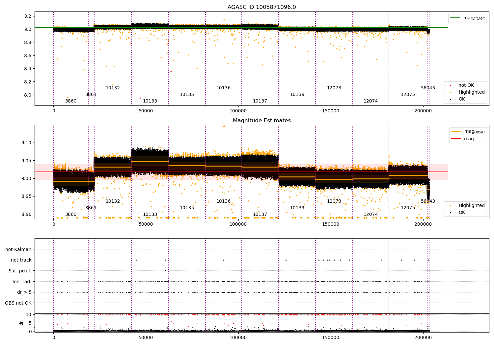Select the orange mag OBSID legend entry
This screenshot has height=345, width=494.
click(x=468, y=131)
